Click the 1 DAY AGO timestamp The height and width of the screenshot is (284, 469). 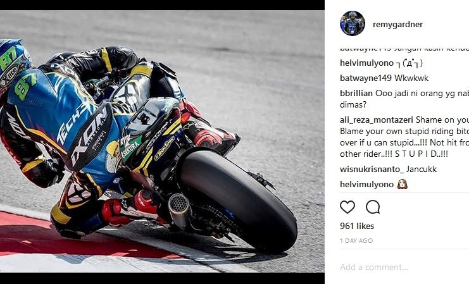(356, 240)
